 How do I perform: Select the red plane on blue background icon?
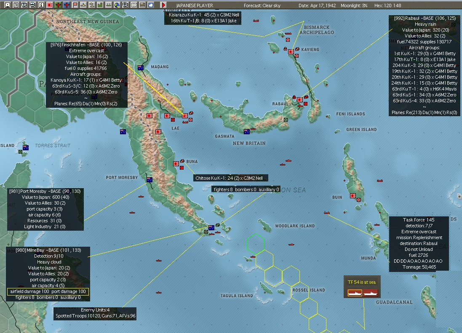tap(67, 5)
